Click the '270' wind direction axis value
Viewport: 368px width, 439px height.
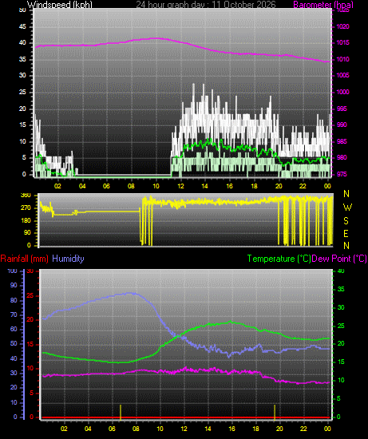click(26, 208)
